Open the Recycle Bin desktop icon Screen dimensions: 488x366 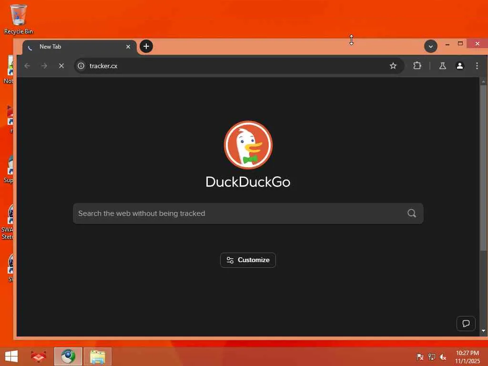[x=19, y=19]
